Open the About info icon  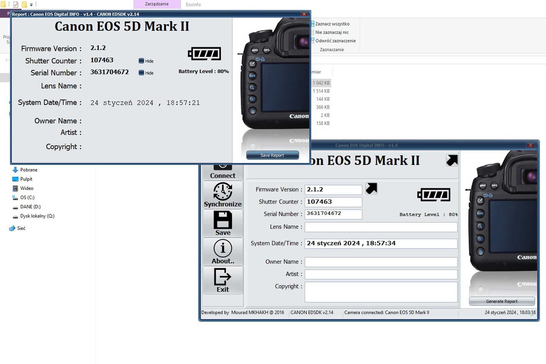223,248
